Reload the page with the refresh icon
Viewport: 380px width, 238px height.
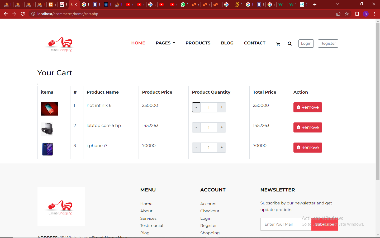click(x=23, y=14)
